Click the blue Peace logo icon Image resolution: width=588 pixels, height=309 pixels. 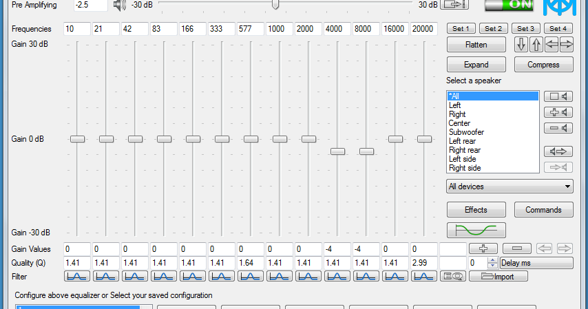(x=560, y=8)
